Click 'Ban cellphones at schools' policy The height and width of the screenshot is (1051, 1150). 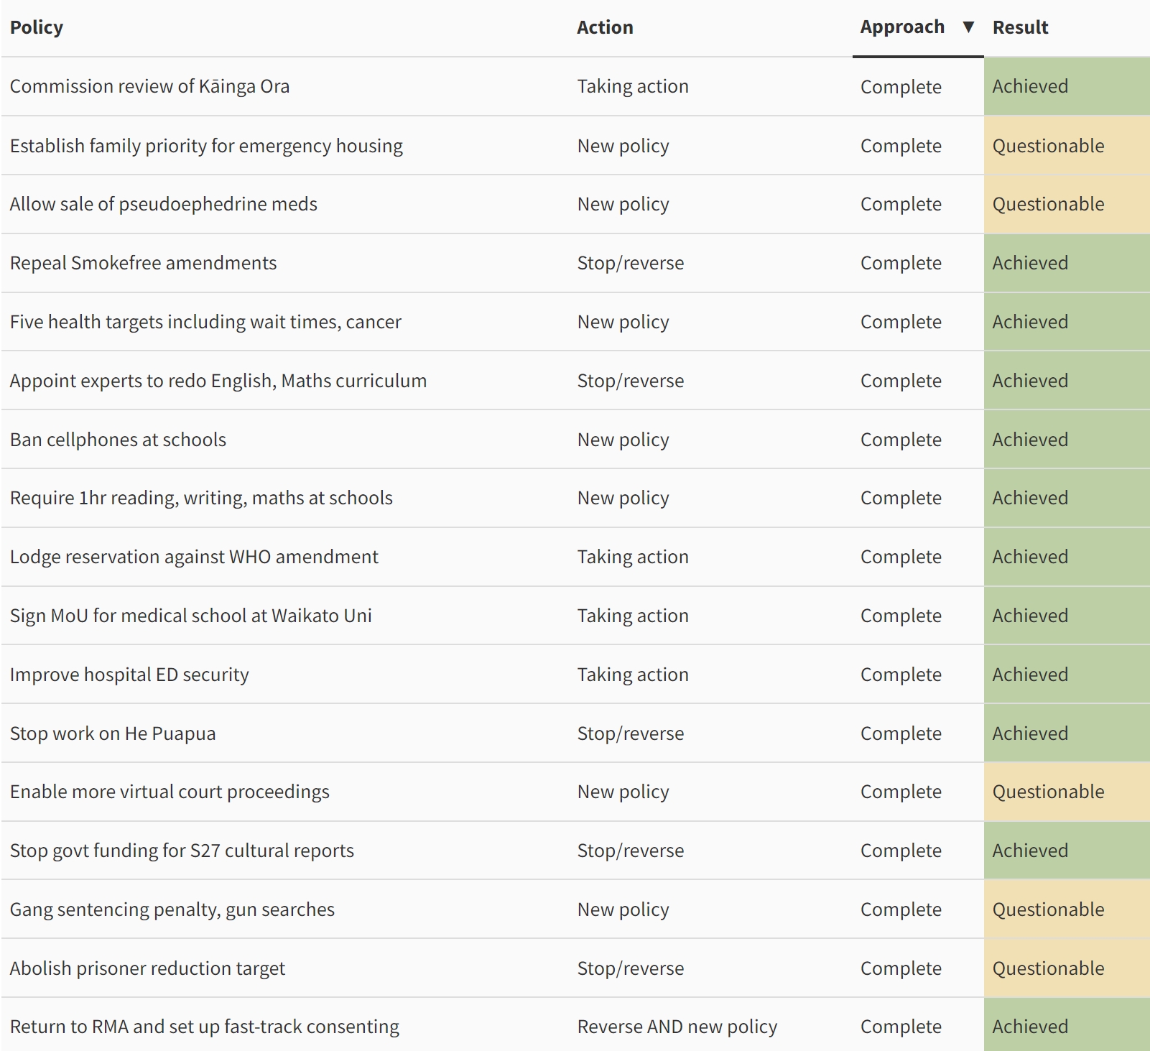coord(118,440)
